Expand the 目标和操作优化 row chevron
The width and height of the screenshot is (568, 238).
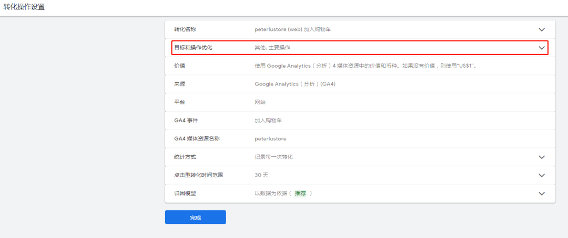(x=542, y=48)
